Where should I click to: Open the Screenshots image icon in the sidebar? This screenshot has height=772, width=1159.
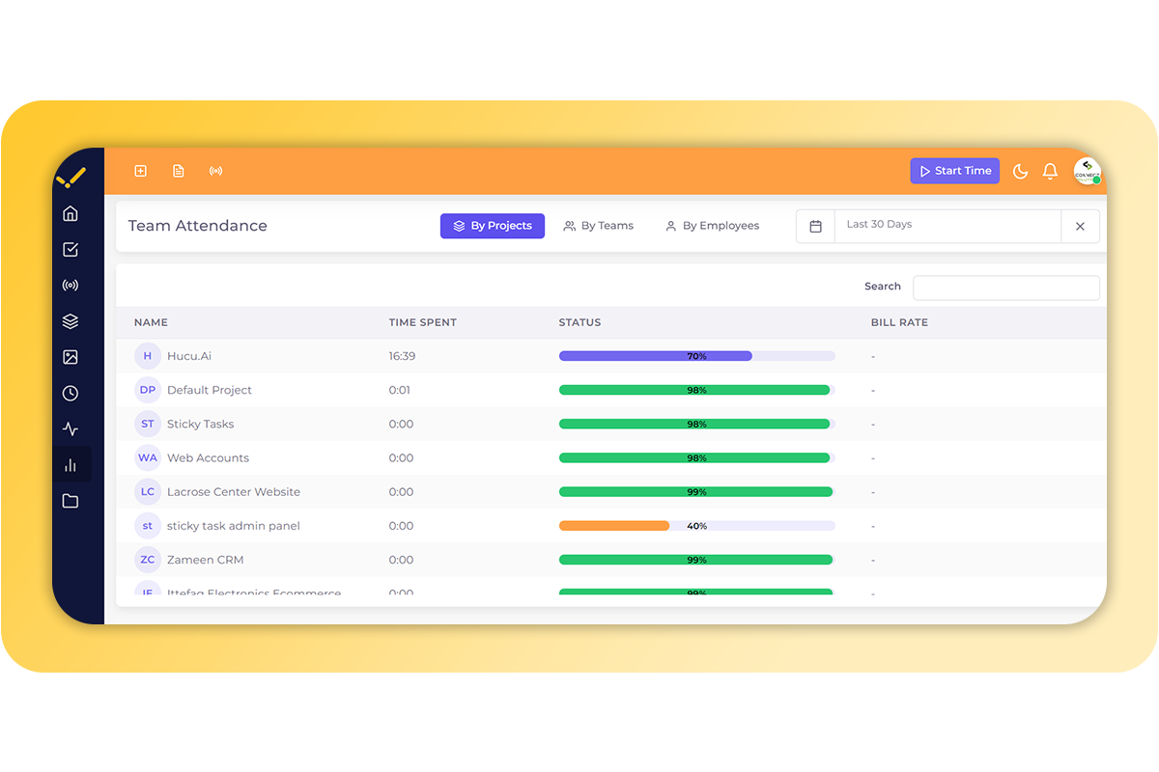tap(70, 356)
